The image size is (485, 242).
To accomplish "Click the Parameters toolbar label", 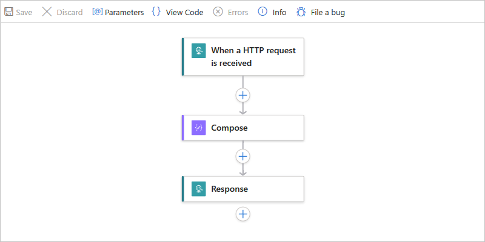I will point(124,12).
